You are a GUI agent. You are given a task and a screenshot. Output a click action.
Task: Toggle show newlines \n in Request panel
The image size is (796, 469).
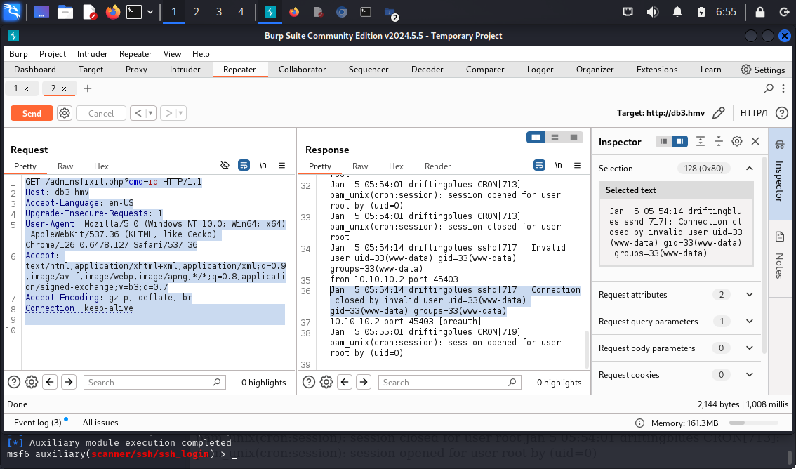coord(263,166)
